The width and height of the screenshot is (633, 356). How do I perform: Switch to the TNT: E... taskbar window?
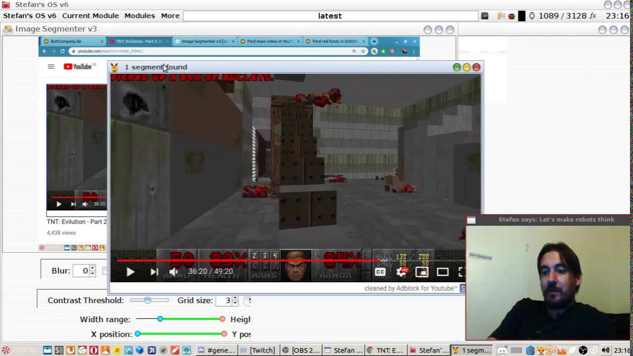click(x=385, y=351)
